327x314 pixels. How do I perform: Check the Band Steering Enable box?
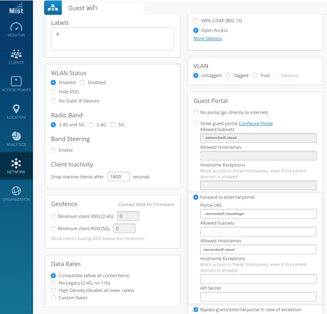[53, 150]
